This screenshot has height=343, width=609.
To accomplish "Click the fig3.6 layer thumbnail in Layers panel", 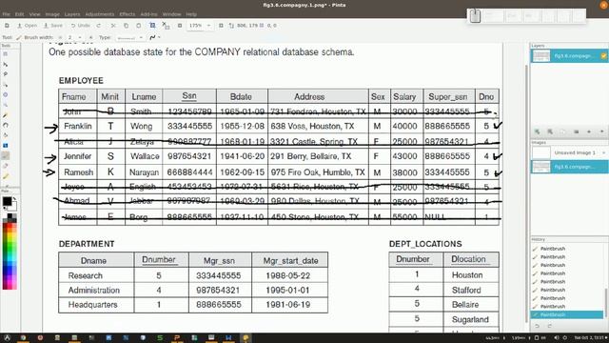I will pos(541,56).
